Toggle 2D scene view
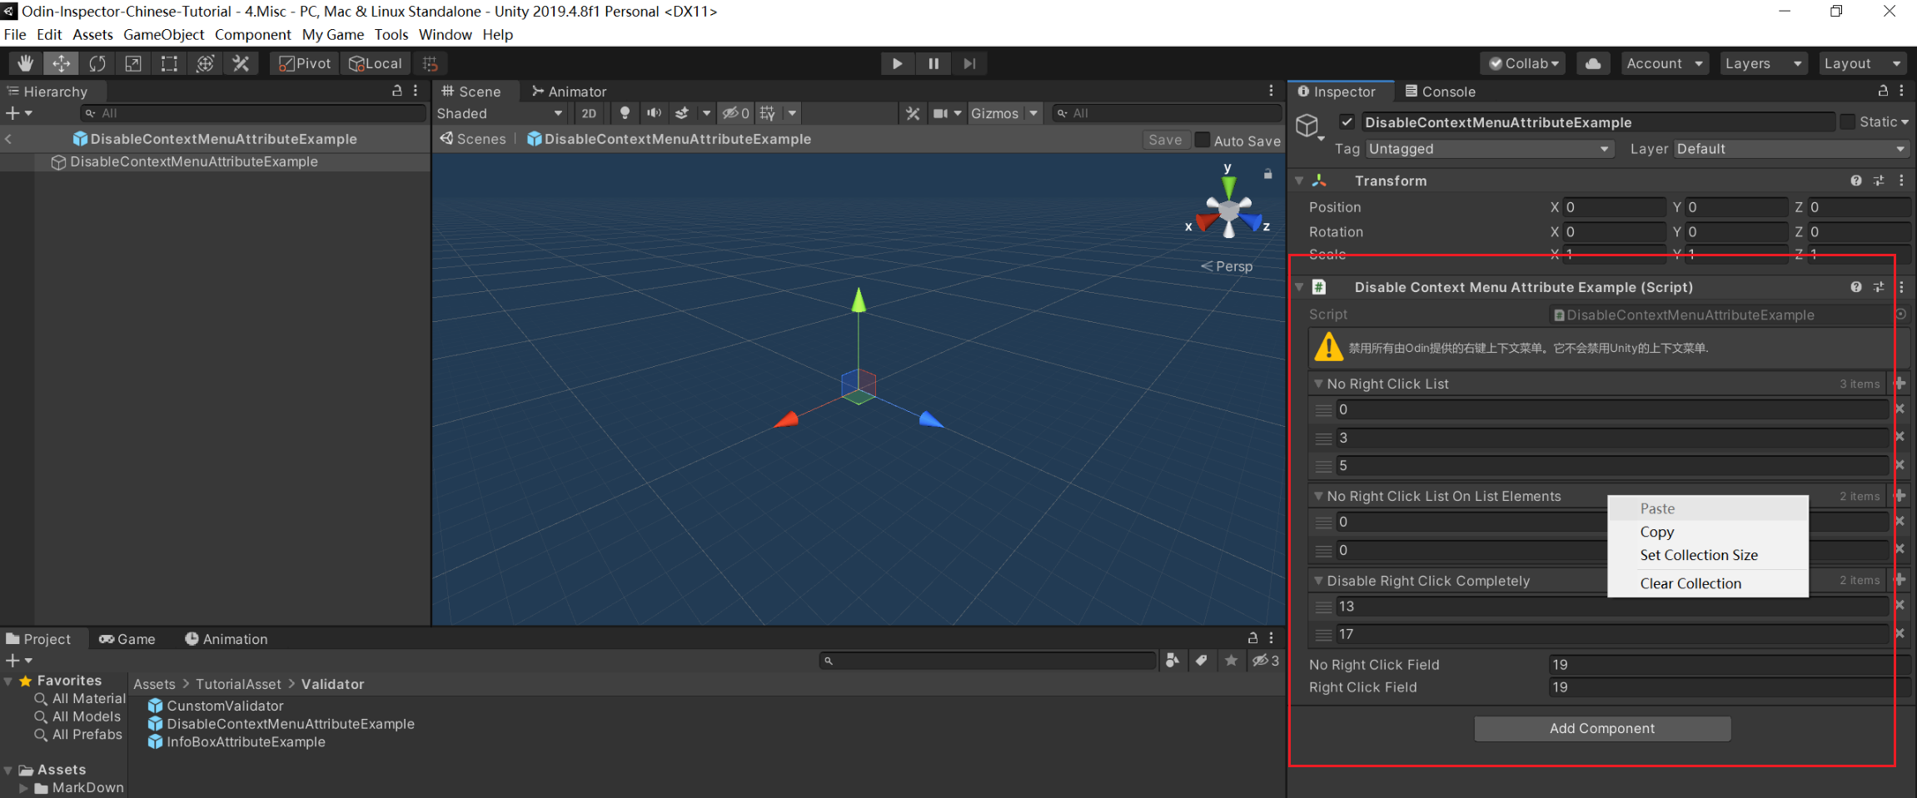Screen dimensions: 1917x798 coord(589,113)
